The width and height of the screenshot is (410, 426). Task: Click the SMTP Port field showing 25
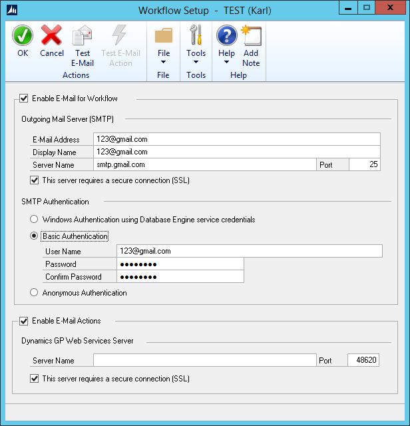[x=365, y=164]
